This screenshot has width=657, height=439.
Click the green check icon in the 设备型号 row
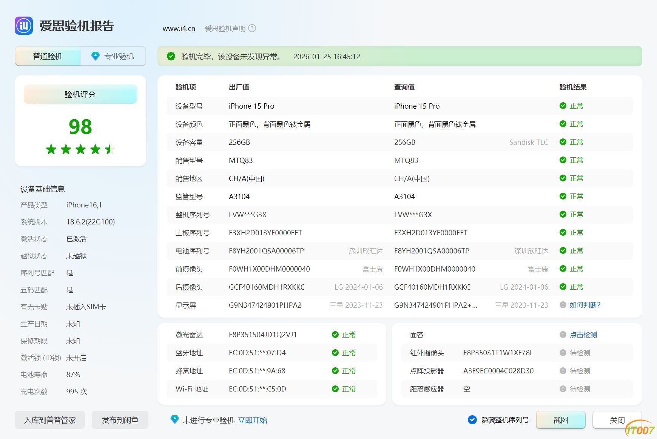(x=563, y=106)
